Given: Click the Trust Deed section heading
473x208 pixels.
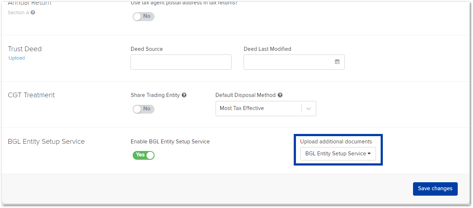Looking at the screenshot, I should tap(25, 49).
